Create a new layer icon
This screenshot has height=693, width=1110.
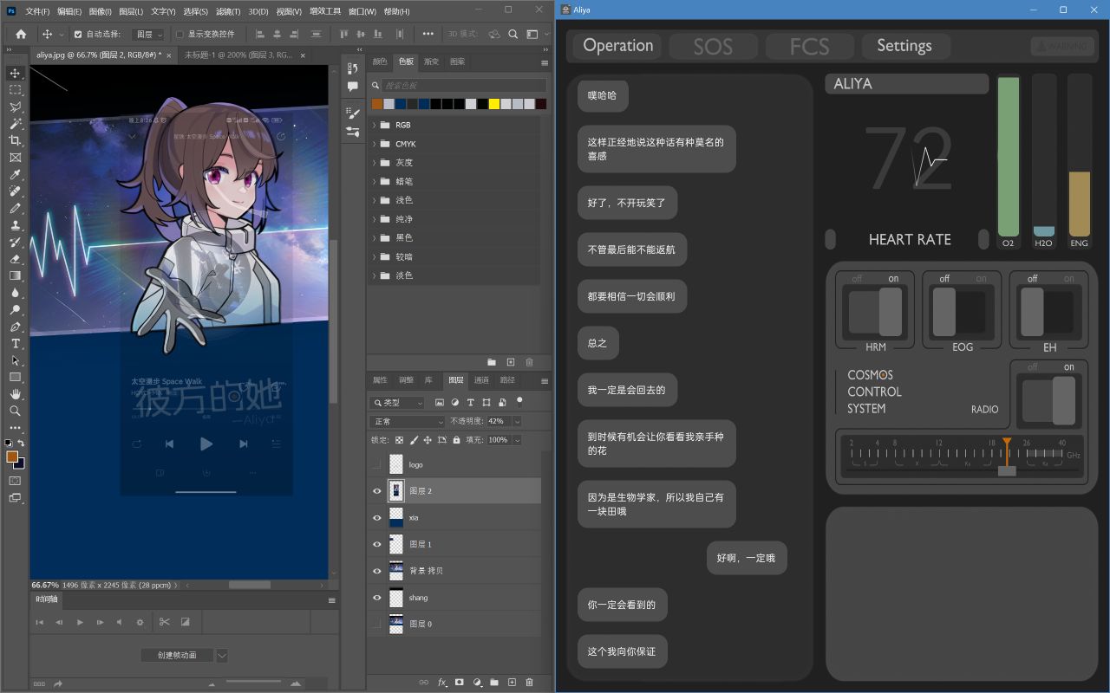512,683
